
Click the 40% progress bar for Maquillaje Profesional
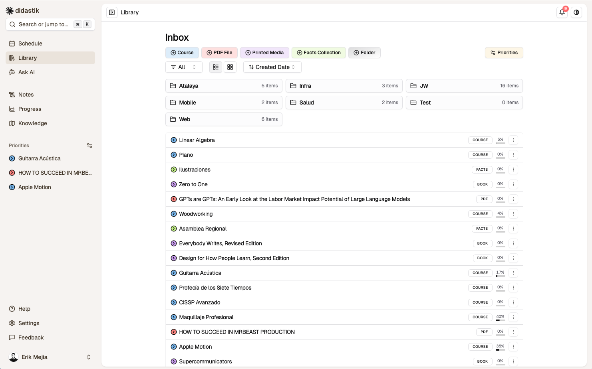click(x=500, y=320)
